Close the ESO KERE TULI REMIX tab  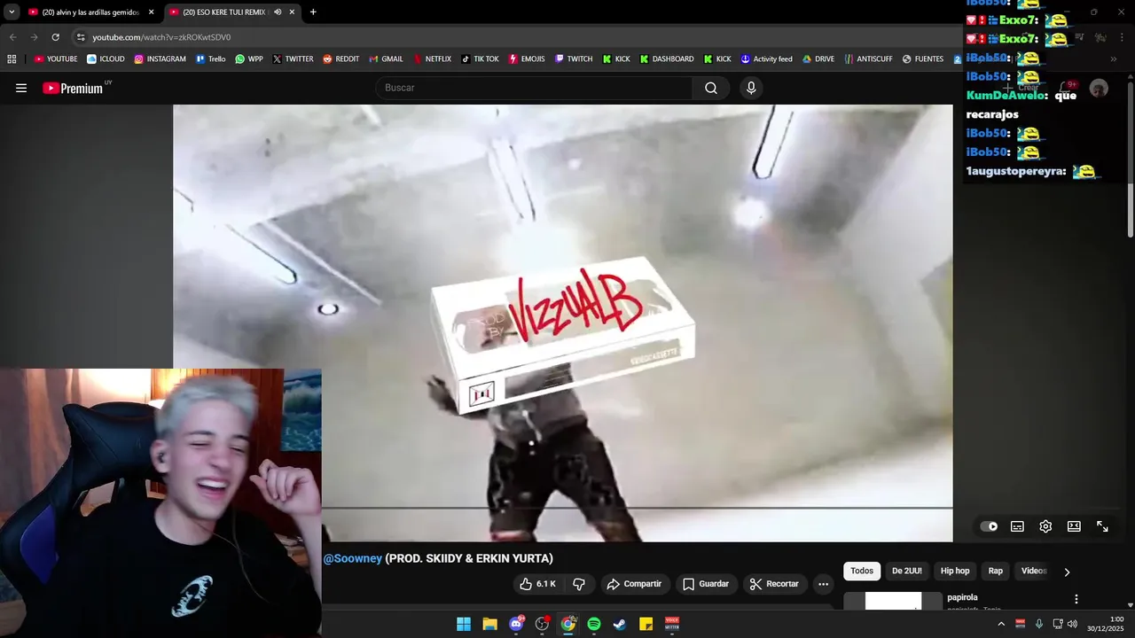291,12
